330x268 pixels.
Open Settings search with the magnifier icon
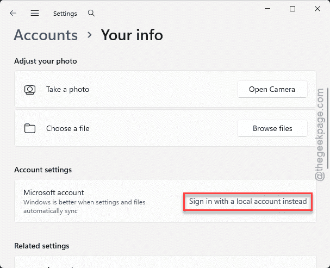pyautogui.click(x=91, y=13)
